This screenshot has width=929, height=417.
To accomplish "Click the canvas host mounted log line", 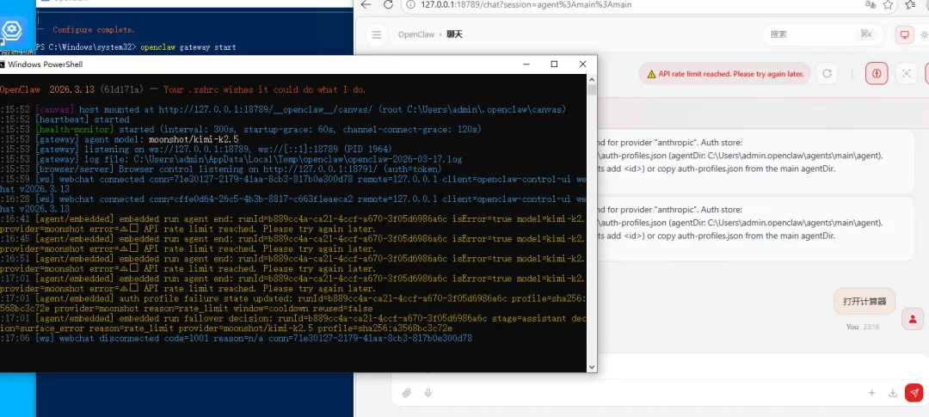I will [x=283, y=109].
